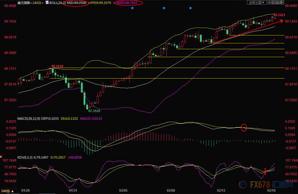
Task: Click the red circle on MACD line
Action: (x=244, y=128)
